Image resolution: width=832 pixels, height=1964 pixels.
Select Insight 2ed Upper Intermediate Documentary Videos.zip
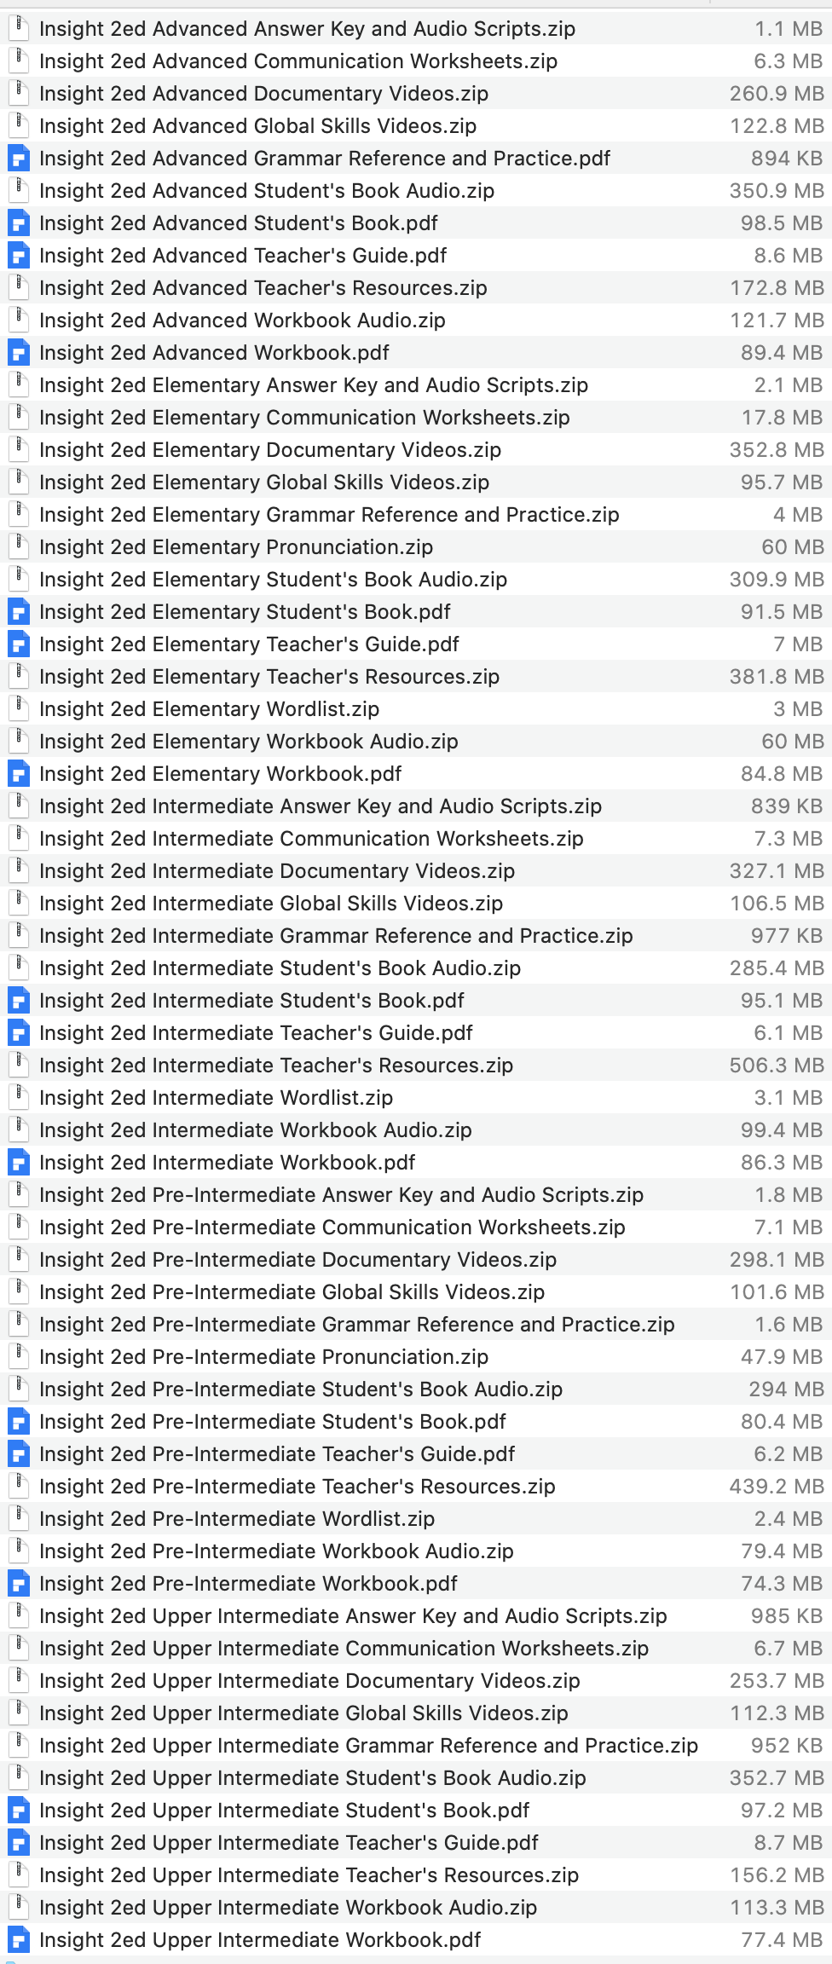(416, 1680)
